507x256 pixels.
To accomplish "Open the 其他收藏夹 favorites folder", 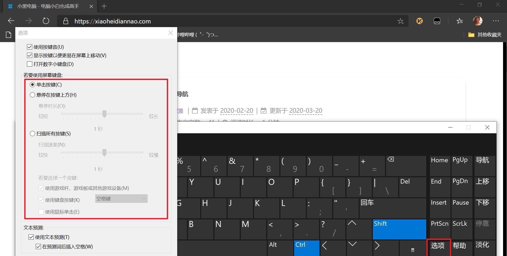I will [x=485, y=35].
